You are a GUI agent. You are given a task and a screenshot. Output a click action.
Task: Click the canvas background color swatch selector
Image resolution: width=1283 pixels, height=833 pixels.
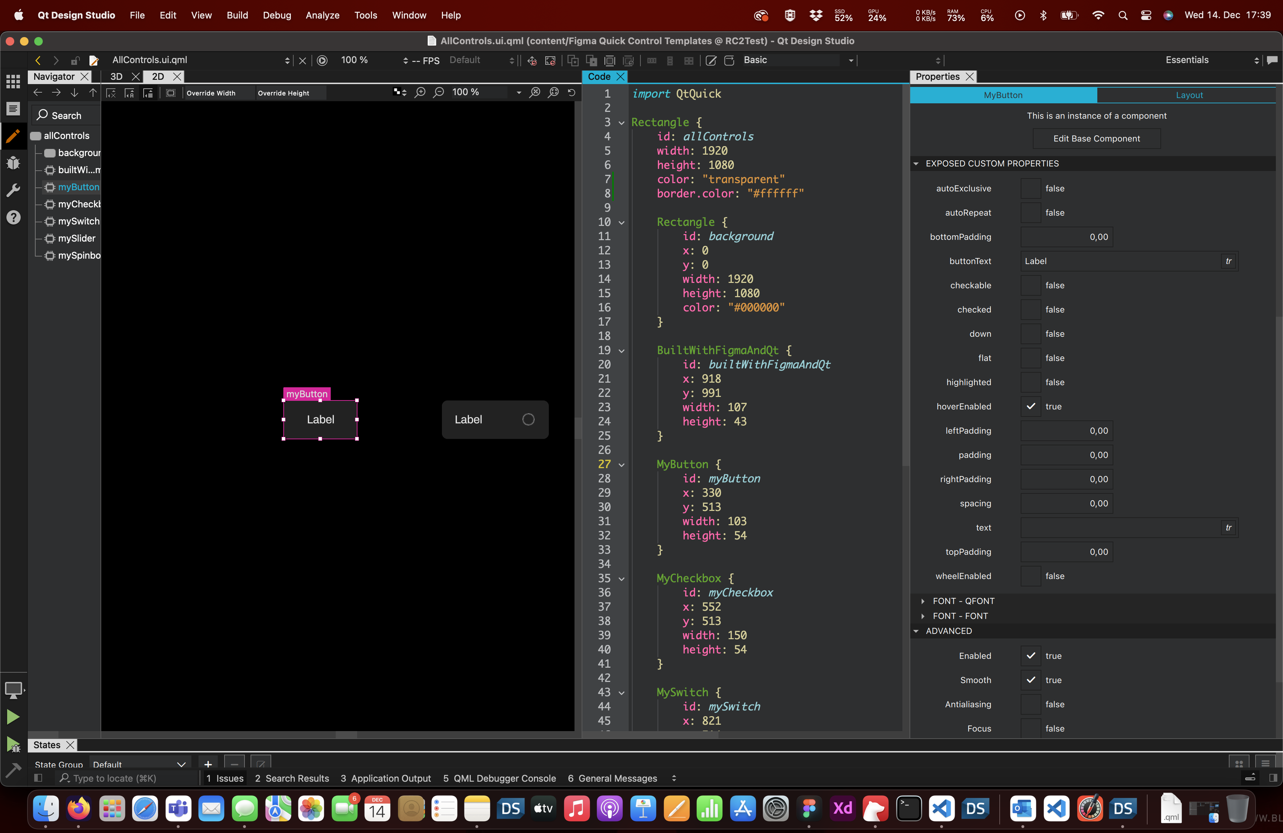click(x=400, y=93)
